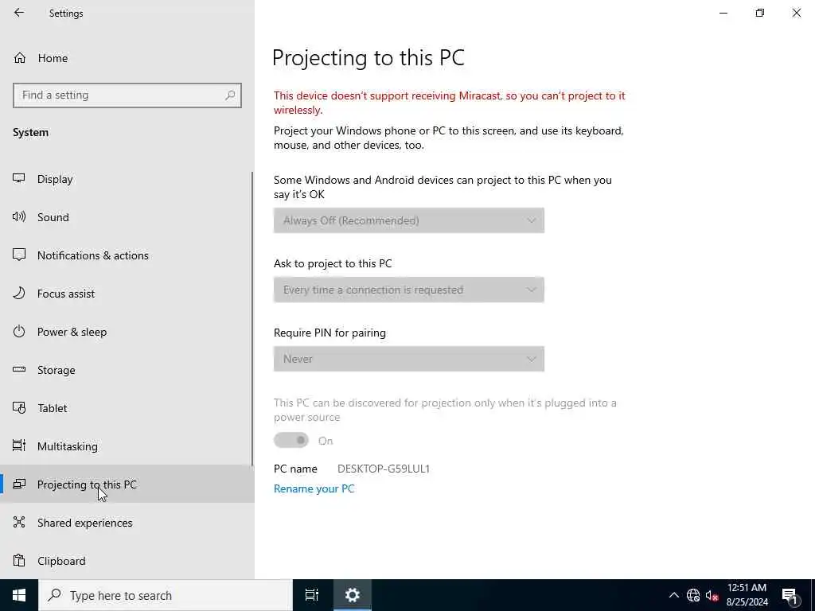Click the Sound speaker icon in sidebar
Viewport: 815px width, 611px height.
pyautogui.click(x=19, y=217)
